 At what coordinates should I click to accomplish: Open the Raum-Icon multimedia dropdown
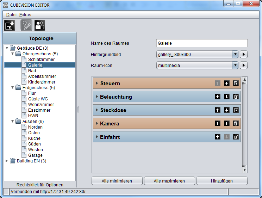pyautogui.click(x=197, y=65)
